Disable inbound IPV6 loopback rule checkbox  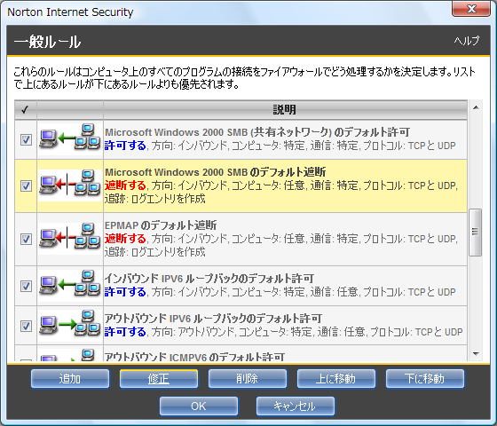click(26, 286)
